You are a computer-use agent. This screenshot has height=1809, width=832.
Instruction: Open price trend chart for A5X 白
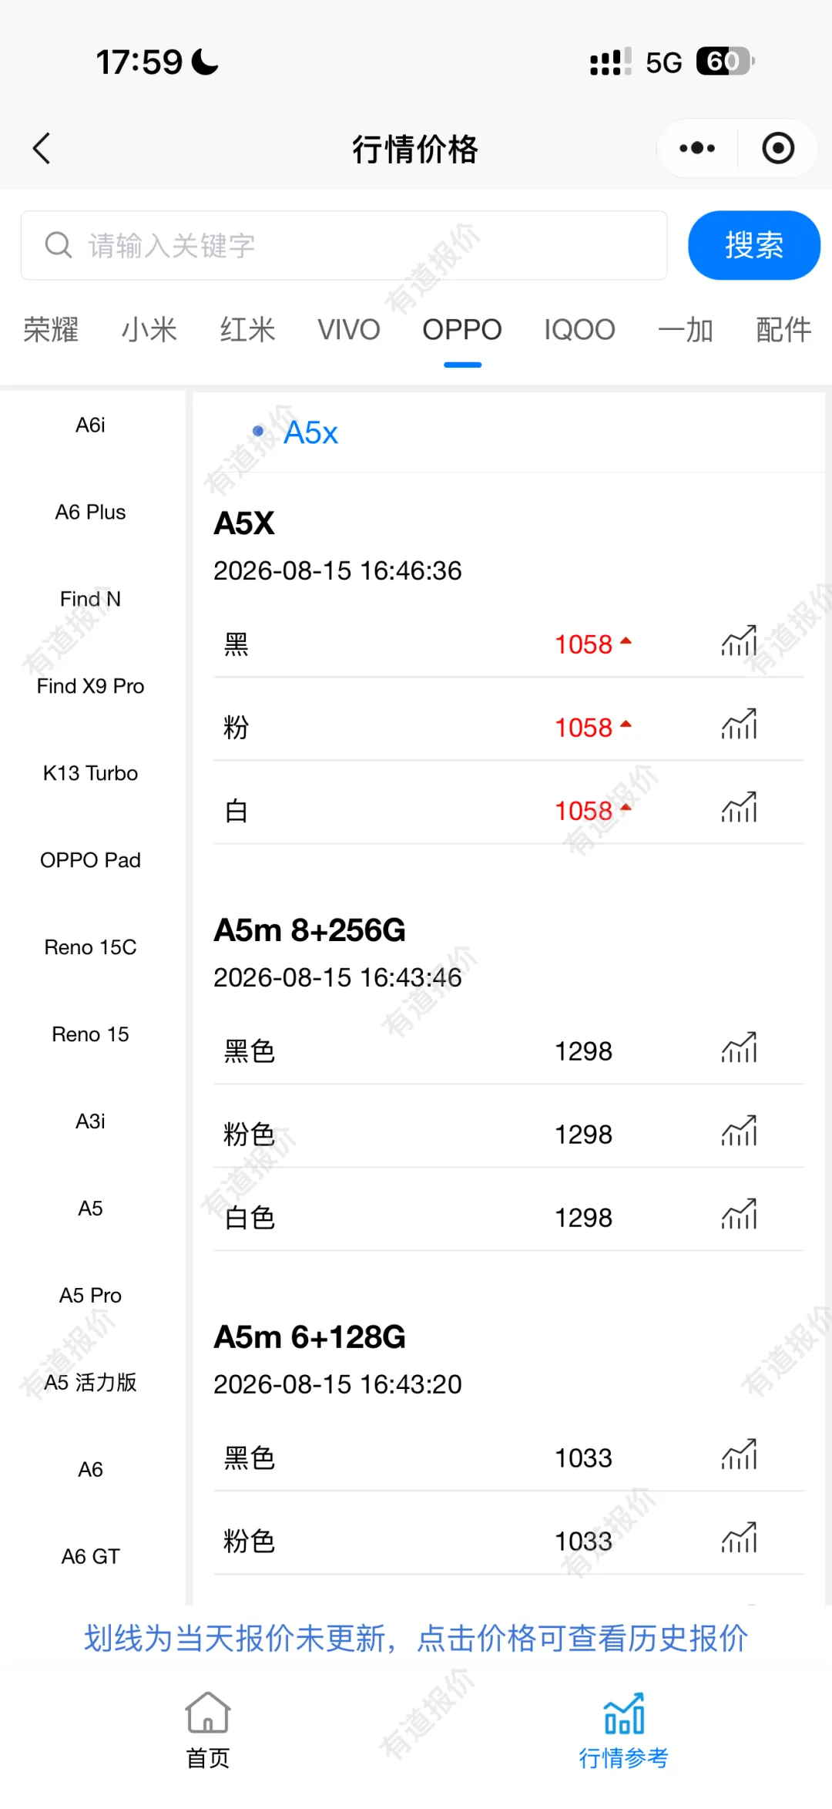[740, 808]
